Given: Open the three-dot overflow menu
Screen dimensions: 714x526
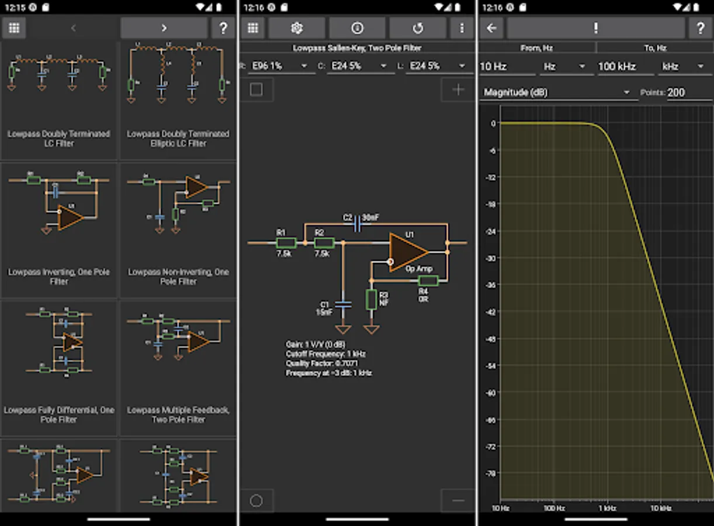Looking at the screenshot, I should coord(462,28).
